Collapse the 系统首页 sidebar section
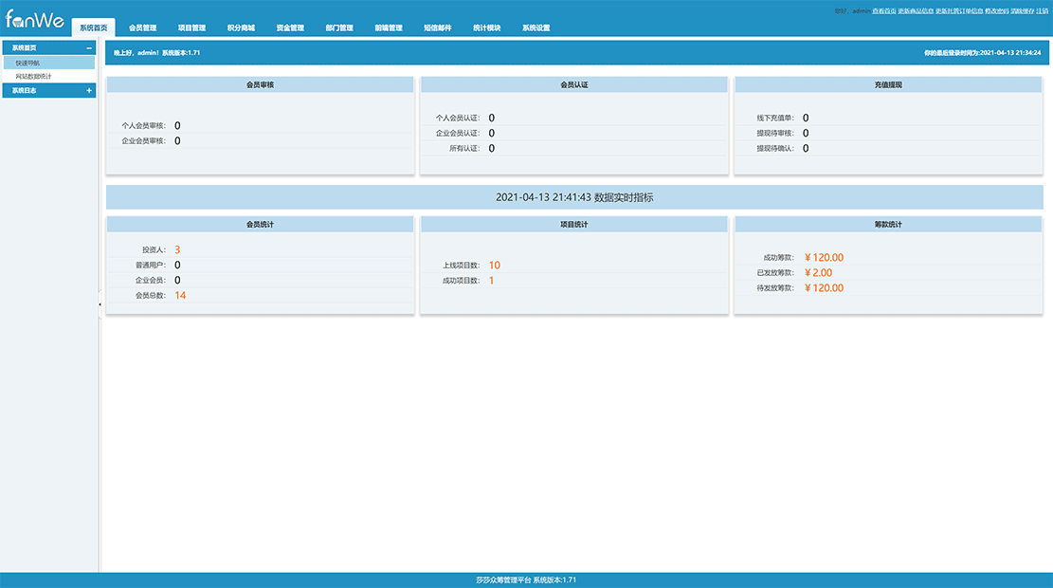This screenshot has width=1053, height=588. [x=89, y=47]
